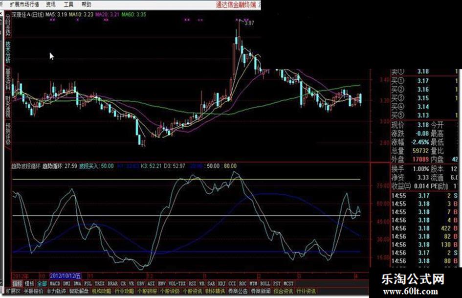462x298 pixels.
Task: Switch indicator to MTM
Action: pos(253,283)
